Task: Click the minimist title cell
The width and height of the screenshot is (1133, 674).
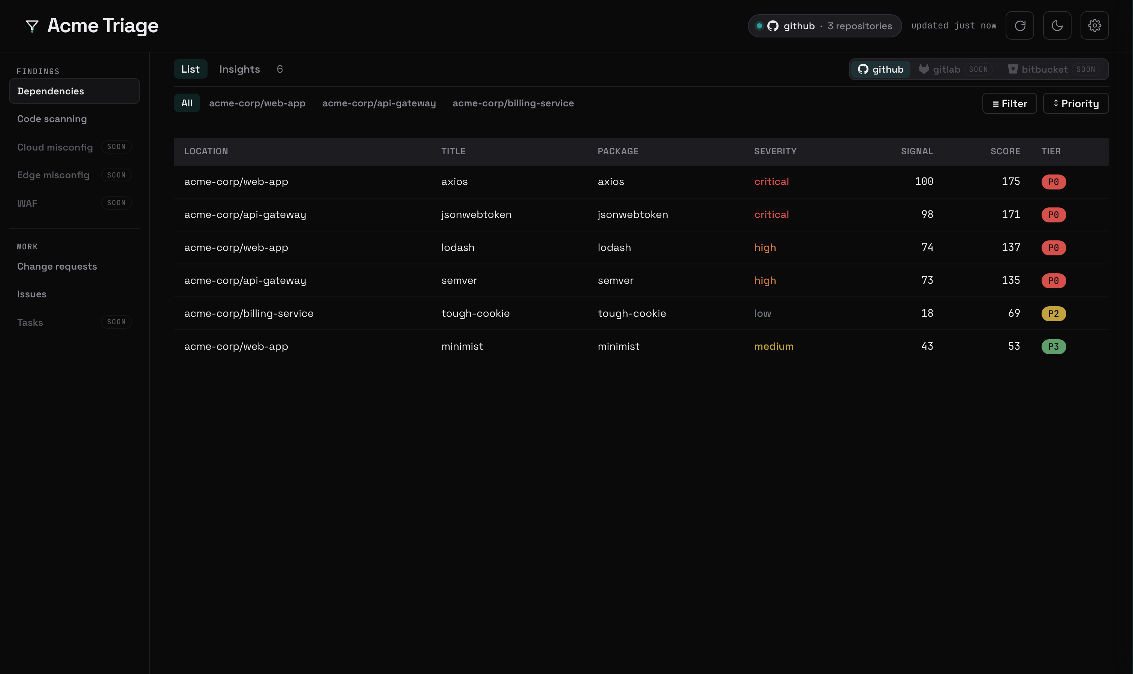Action: (462, 346)
